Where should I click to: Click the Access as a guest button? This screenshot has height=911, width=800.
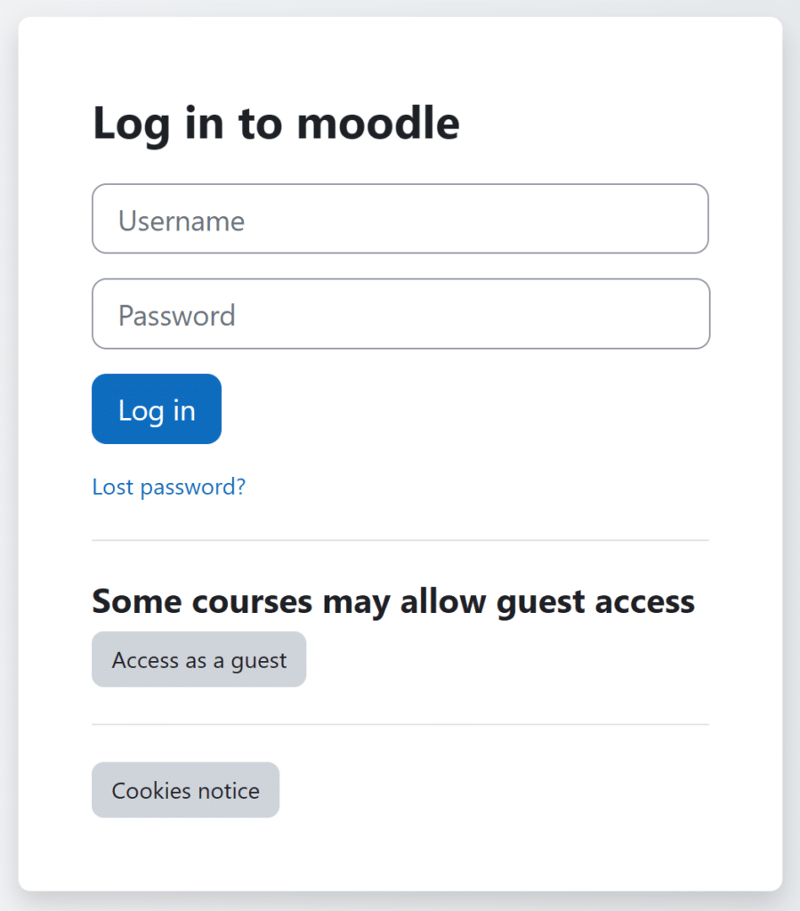pos(198,659)
